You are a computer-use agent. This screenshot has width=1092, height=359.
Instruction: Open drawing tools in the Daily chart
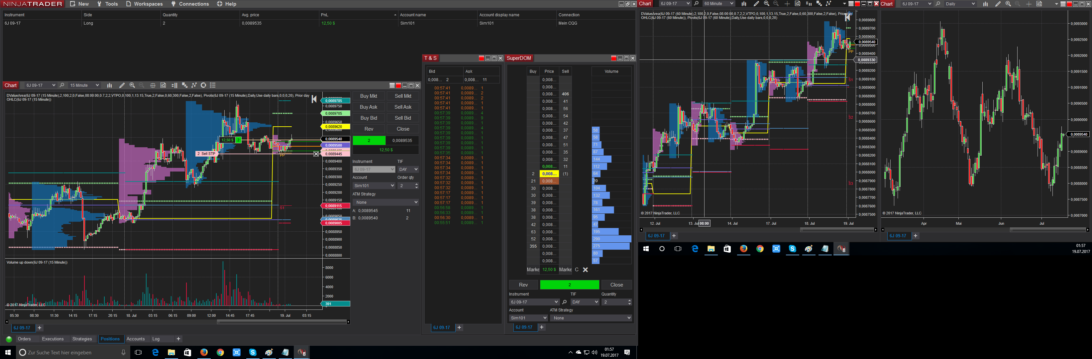pos(998,4)
